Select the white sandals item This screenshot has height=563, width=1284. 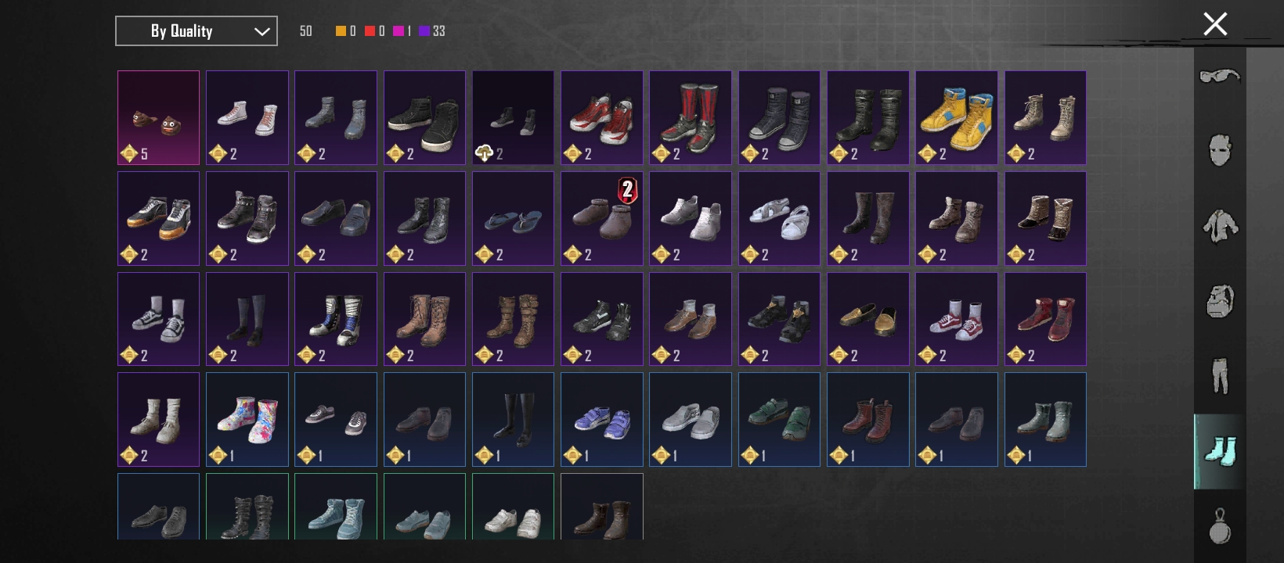pyautogui.click(x=779, y=218)
